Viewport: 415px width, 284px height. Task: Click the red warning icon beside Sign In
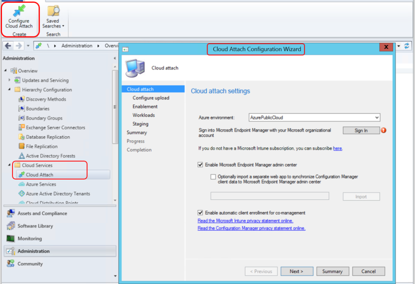383,130
